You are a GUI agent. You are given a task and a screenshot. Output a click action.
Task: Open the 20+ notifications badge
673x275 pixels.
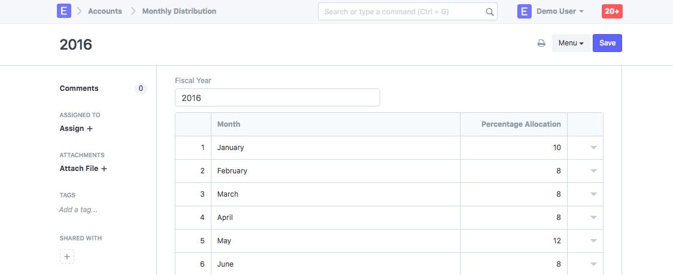point(612,11)
